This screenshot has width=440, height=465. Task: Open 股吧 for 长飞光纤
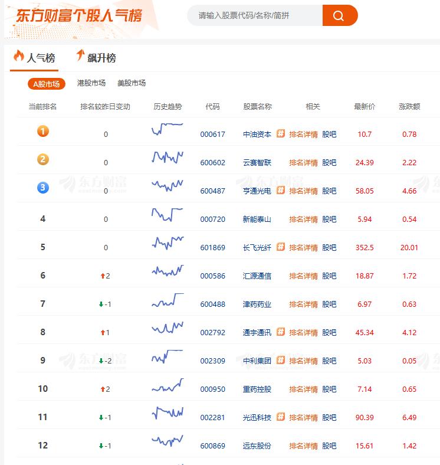[329, 248]
